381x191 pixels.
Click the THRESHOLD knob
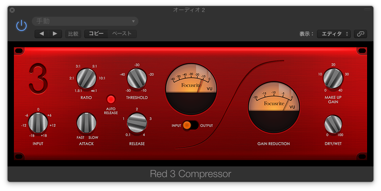point(137,78)
